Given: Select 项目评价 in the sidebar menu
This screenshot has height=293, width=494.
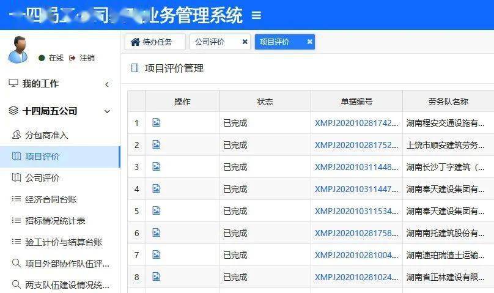Looking at the screenshot, I should click(42, 157).
